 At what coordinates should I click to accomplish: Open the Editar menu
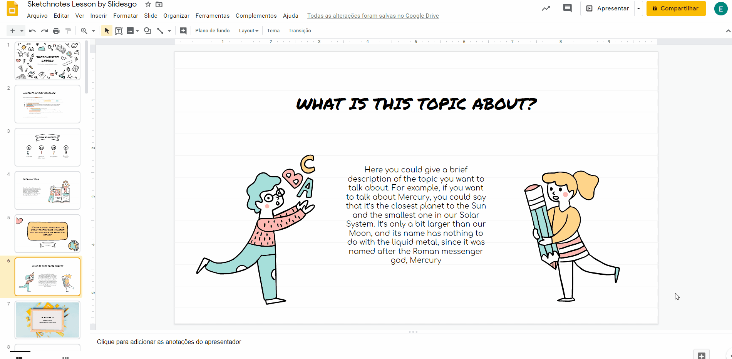pos(62,16)
